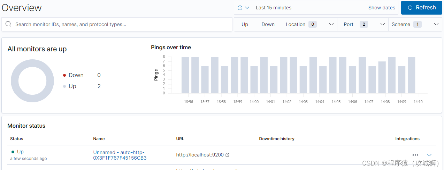
Task: Click the Overview page title
Action: click(22, 8)
